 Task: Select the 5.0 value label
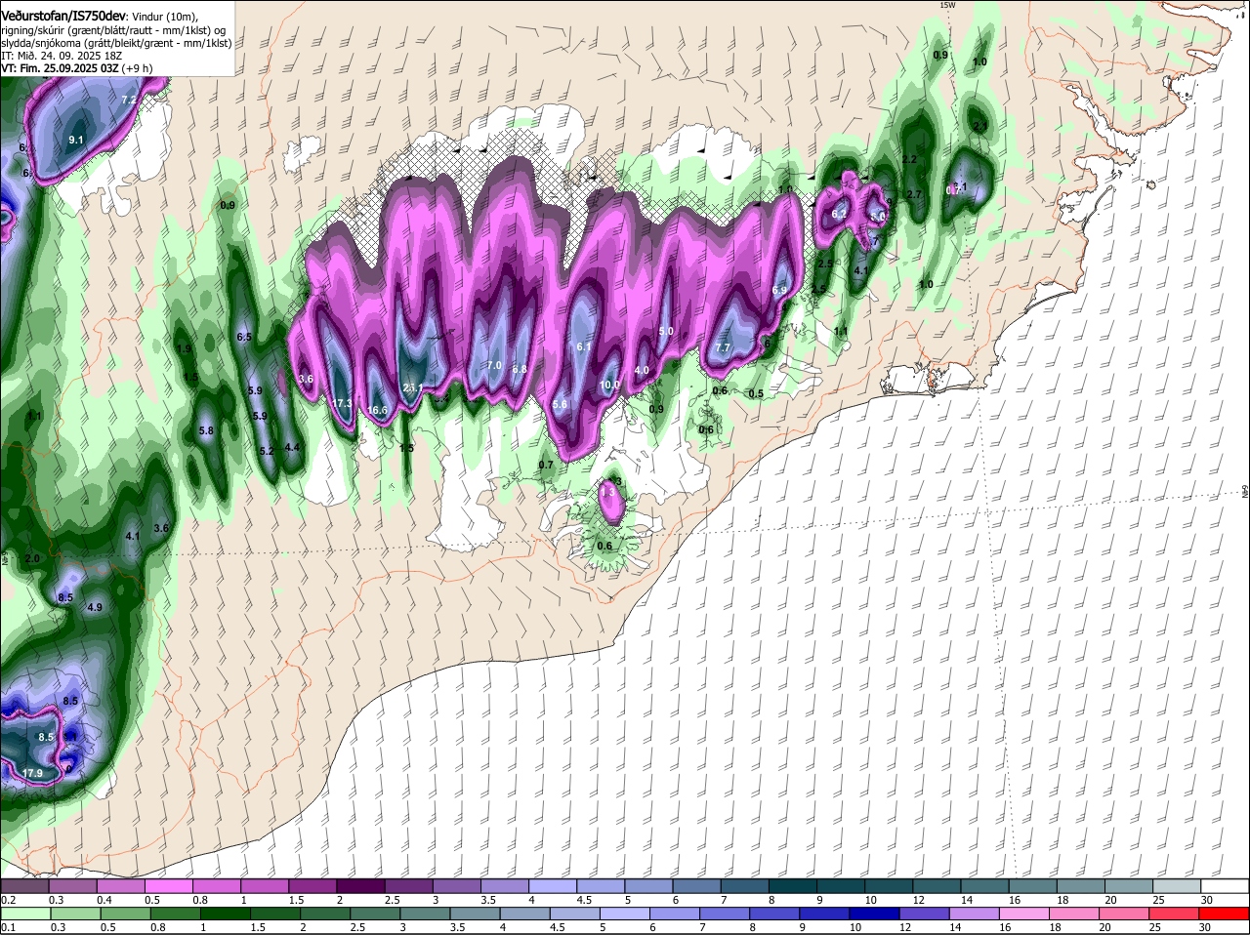(x=666, y=332)
